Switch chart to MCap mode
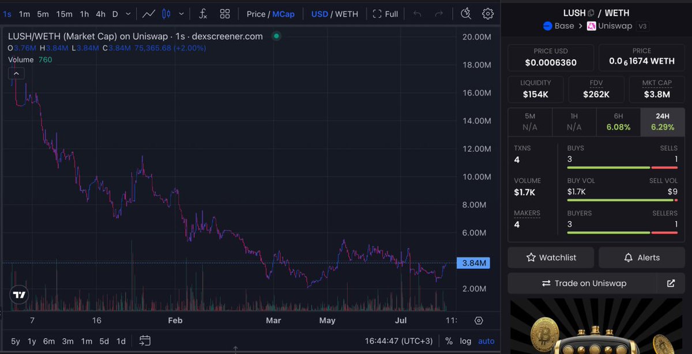The image size is (692, 354). [x=283, y=14]
